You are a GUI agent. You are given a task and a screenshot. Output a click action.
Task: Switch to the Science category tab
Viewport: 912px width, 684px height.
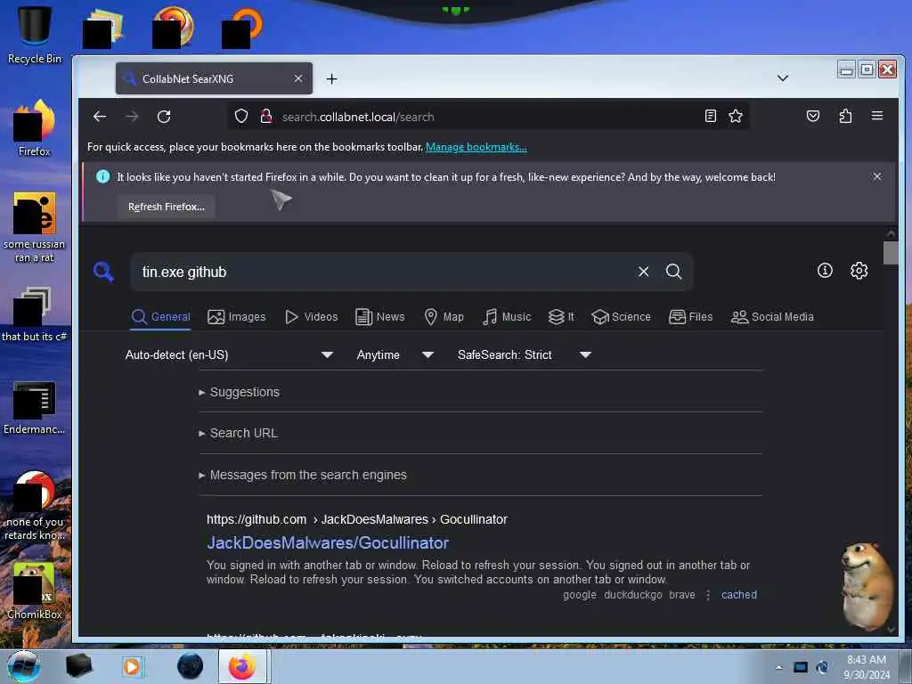tap(621, 317)
